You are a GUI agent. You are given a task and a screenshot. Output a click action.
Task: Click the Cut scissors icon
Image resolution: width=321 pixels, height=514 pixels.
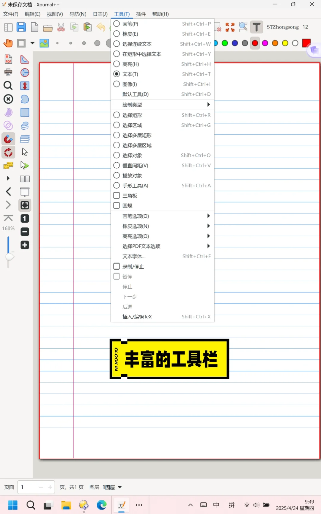tap(61, 27)
